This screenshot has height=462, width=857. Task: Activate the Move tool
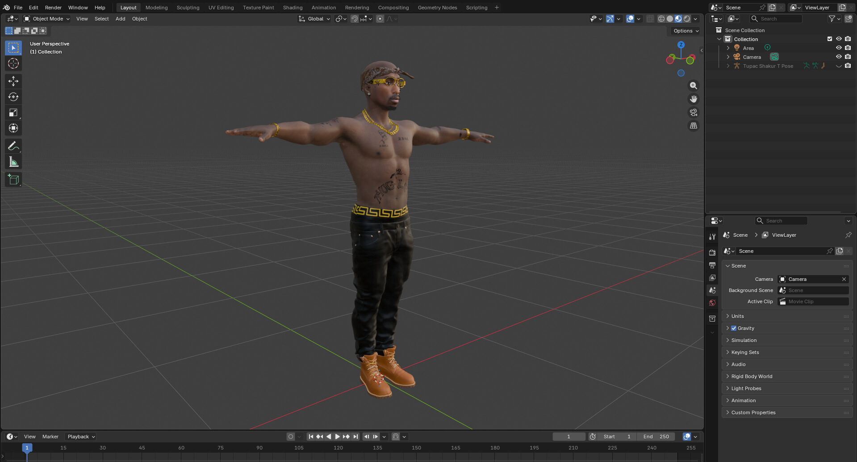(13, 81)
